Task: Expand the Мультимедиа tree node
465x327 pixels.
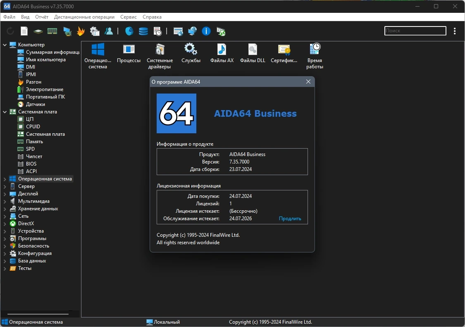Action: (5, 201)
